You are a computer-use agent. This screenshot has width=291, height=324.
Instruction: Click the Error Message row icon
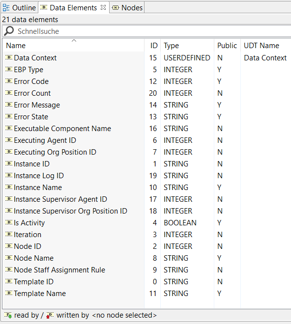coord(9,105)
